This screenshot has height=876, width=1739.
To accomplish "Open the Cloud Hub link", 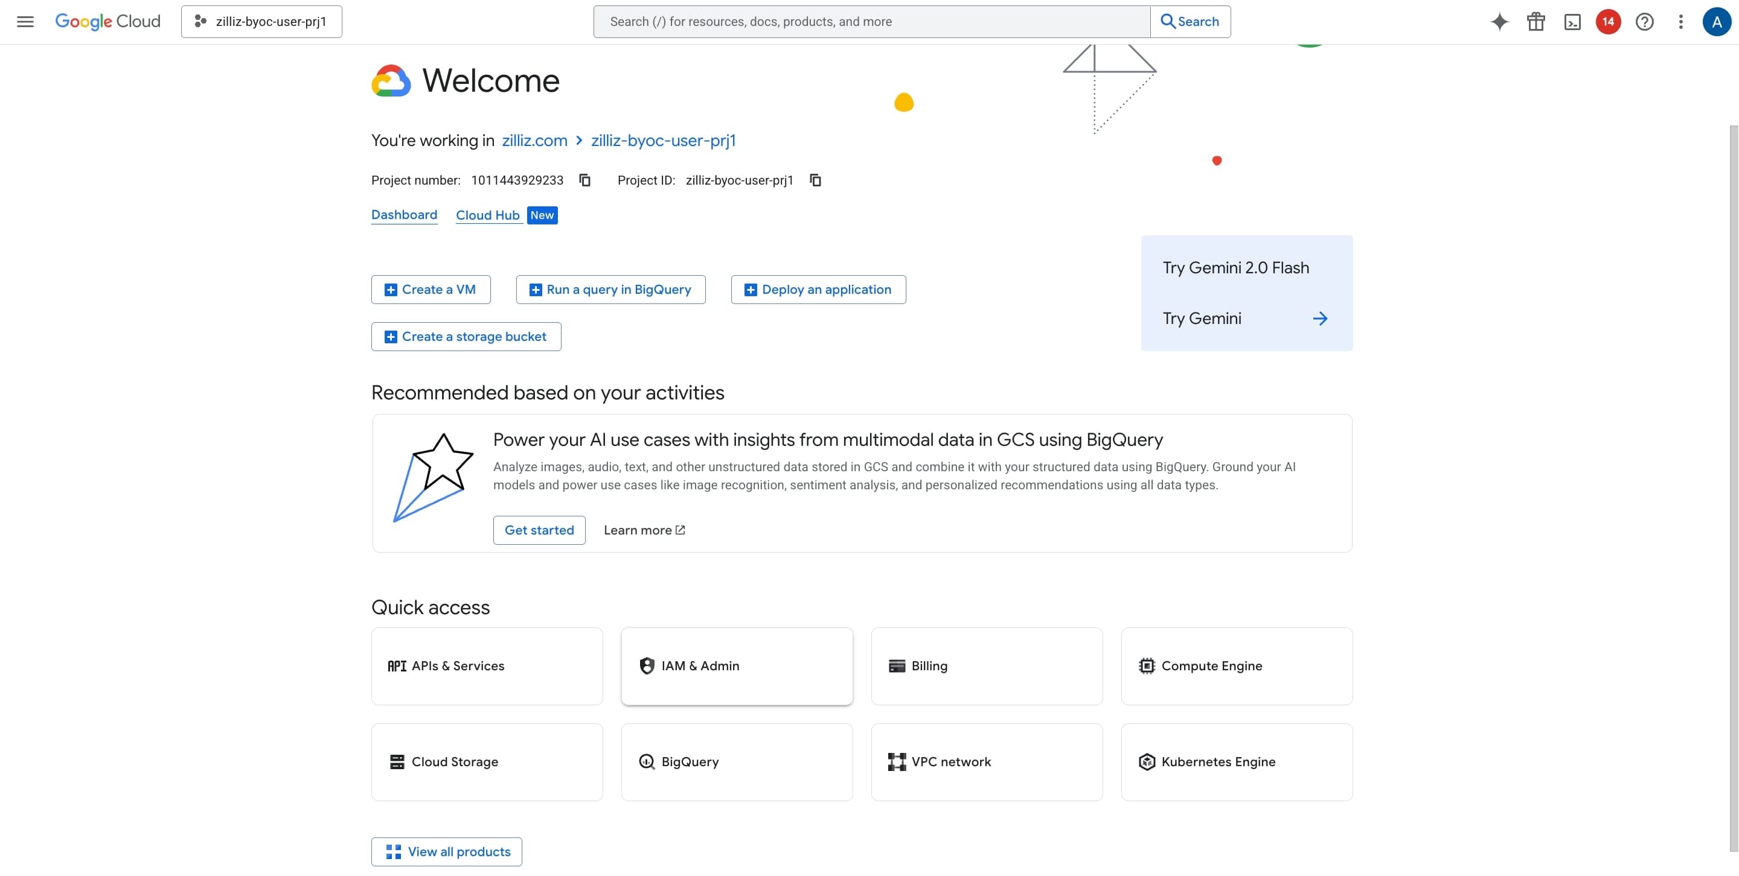I will click(x=487, y=215).
